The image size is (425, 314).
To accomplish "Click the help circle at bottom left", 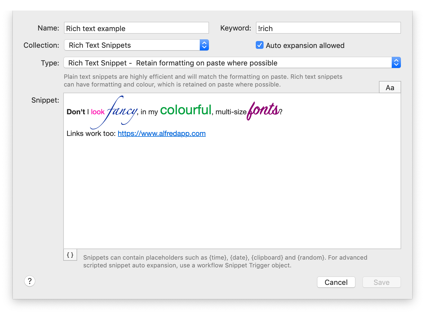I will (x=30, y=281).
